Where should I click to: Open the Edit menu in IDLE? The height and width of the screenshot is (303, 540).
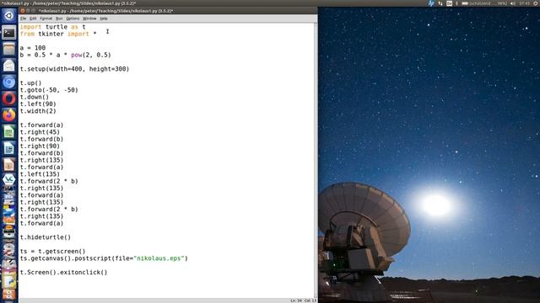pyautogui.click(x=33, y=19)
